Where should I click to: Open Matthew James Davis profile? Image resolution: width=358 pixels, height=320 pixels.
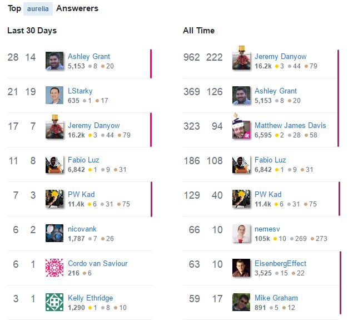click(290, 125)
